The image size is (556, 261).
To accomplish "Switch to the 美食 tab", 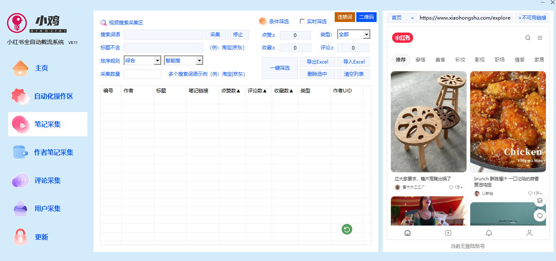I will coord(440,59).
